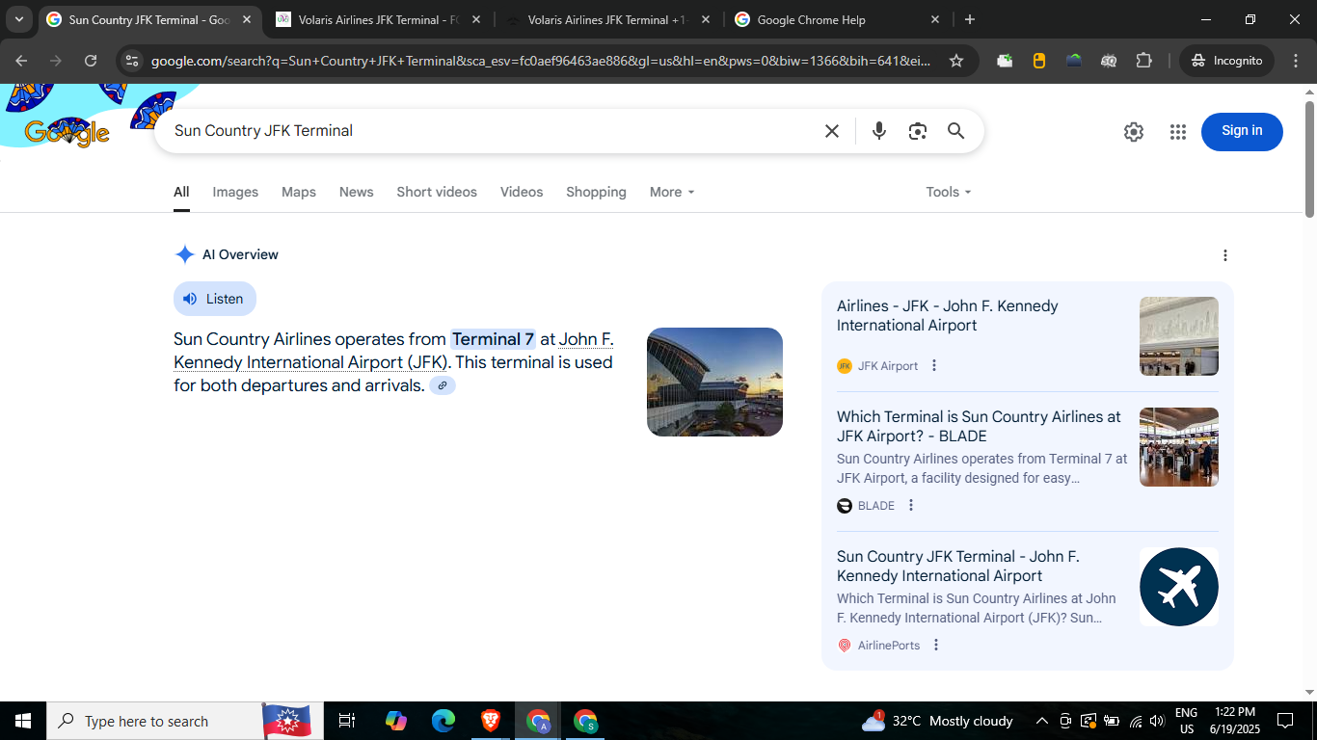
Task: Expand the More search filters dropdown
Action: (x=672, y=193)
